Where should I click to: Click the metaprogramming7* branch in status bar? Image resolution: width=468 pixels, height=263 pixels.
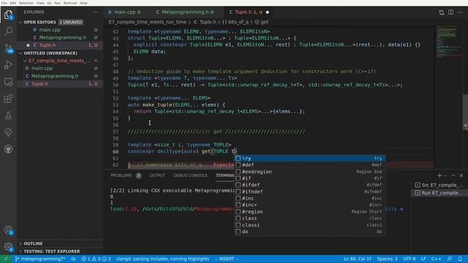tap(40, 259)
